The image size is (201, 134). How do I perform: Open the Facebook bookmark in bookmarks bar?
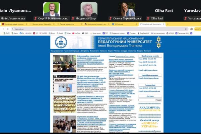(22, 33)
